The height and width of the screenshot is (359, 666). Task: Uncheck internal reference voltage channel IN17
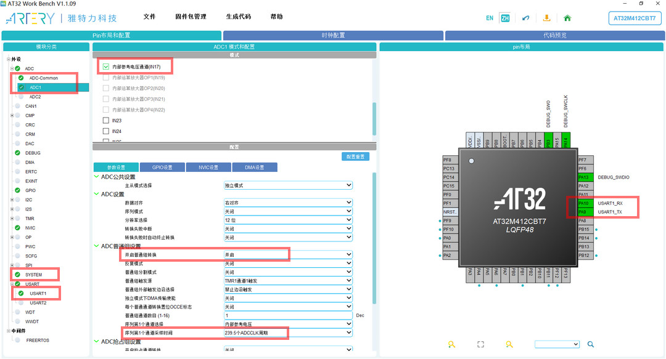(106, 67)
